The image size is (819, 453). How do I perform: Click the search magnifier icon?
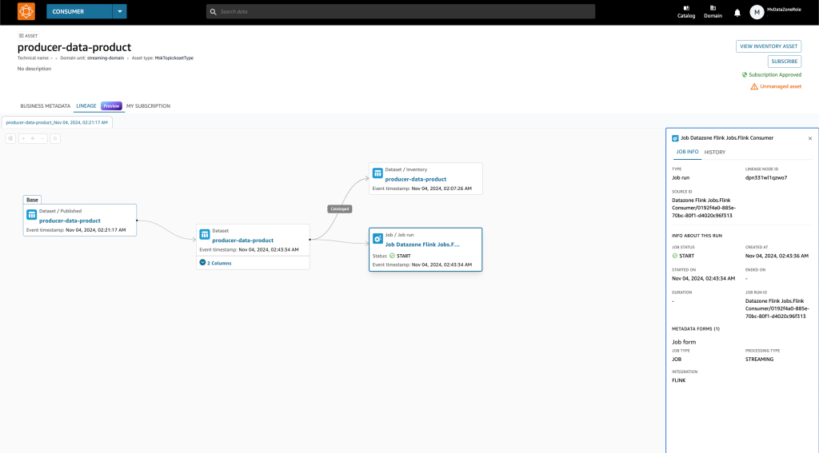(213, 11)
